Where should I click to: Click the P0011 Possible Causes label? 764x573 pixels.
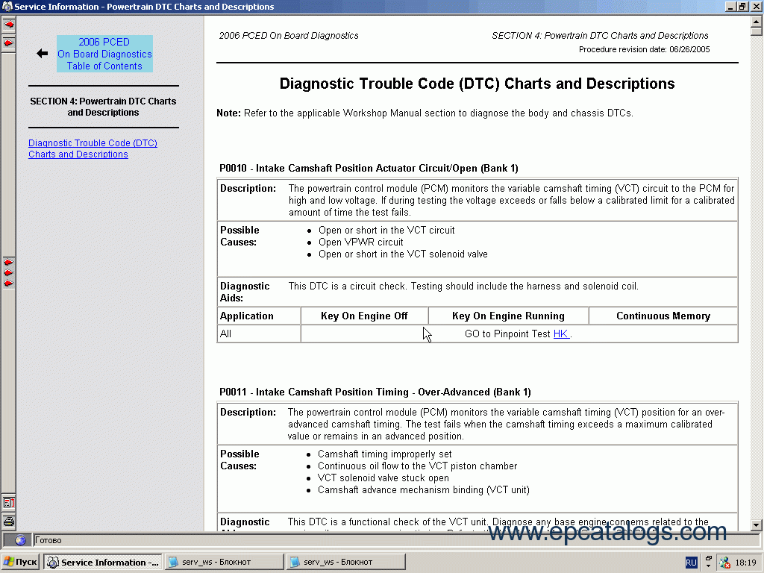pyautogui.click(x=239, y=460)
